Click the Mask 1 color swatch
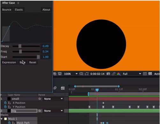160x124 pixels. pyautogui.click(x=5, y=119)
